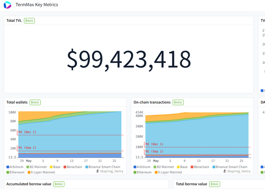Toggle Arbitrum swatch in On-chain transactions legend
265x189 pixels.
point(135,167)
